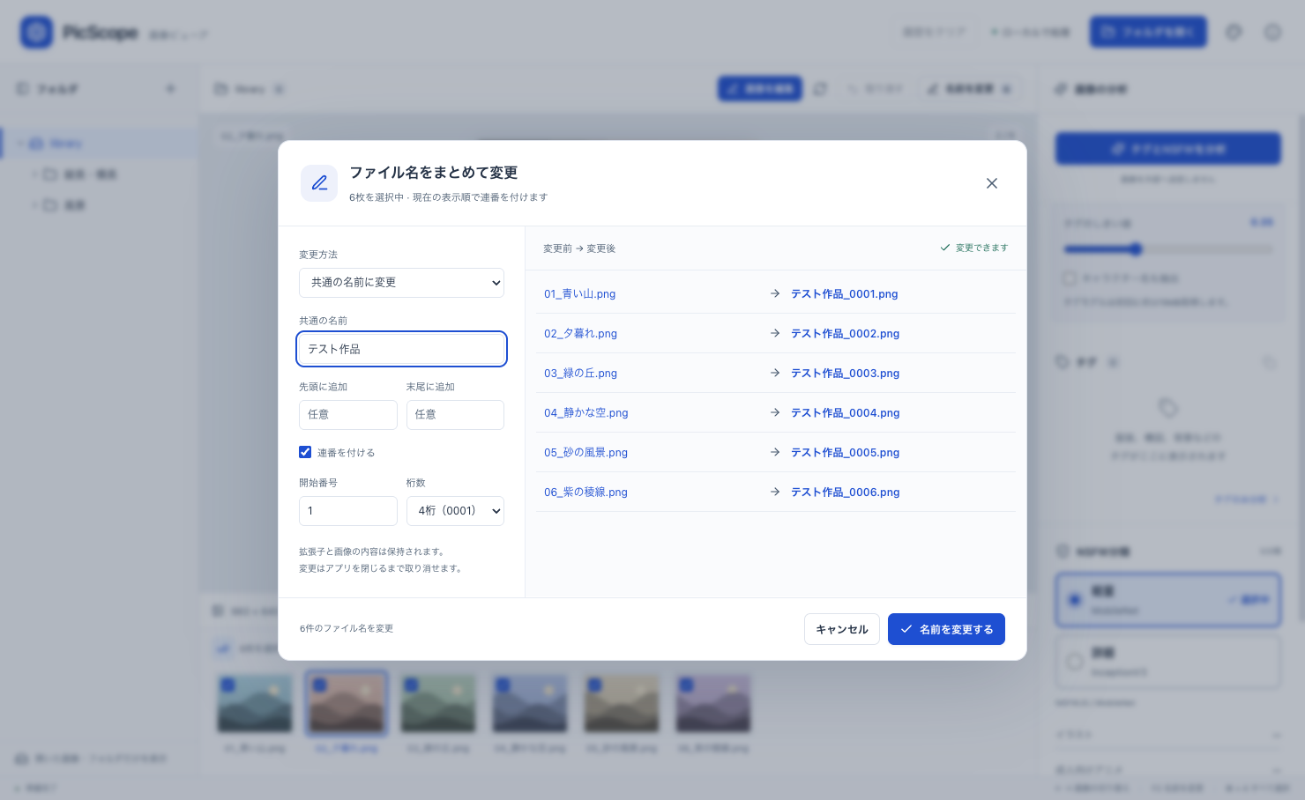Click new name テスト作品_0002.png
This screenshot has width=1305, height=800.
pyautogui.click(x=846, y=334)
